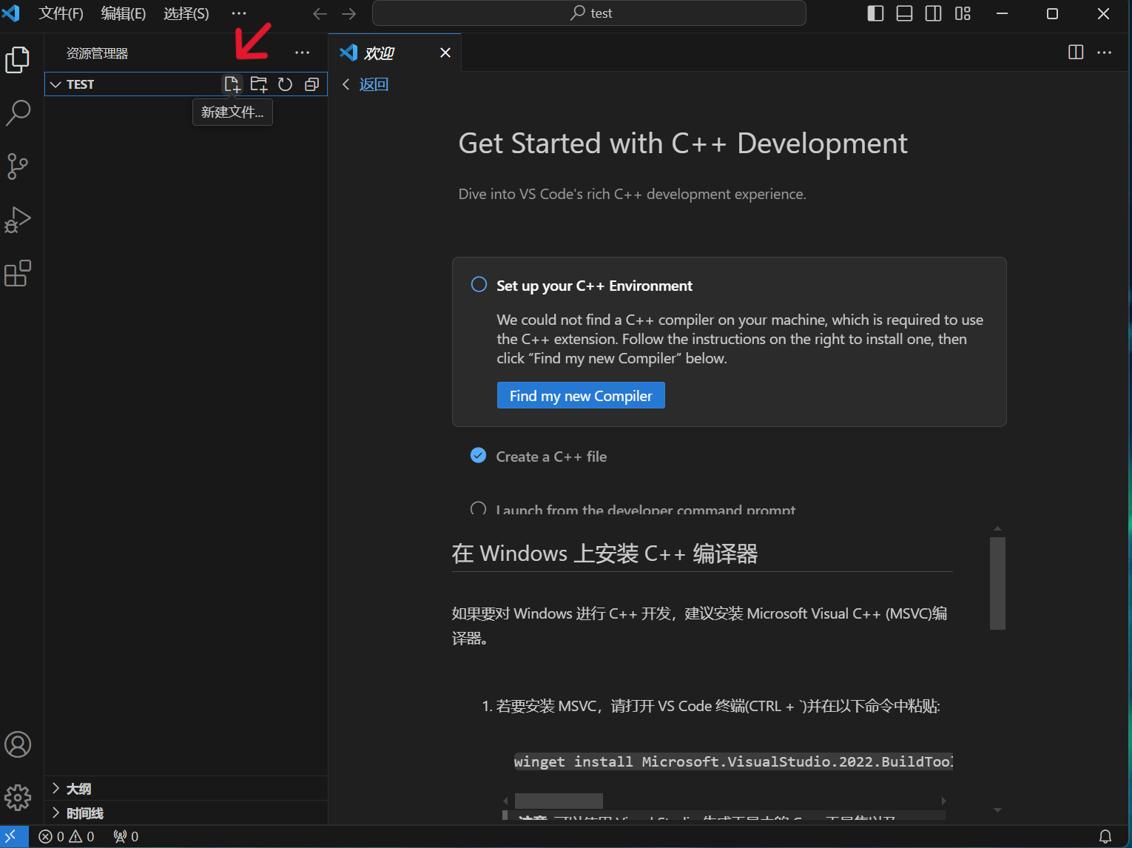
Task: Click the scroll up arrow of install guide
Action: coord(997,528)
